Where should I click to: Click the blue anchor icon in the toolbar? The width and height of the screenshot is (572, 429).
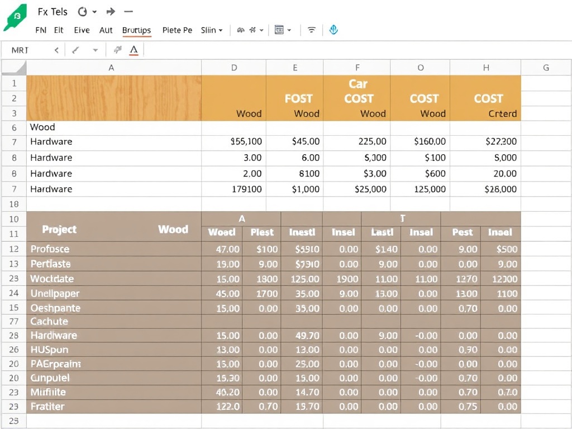pos(333,30)
